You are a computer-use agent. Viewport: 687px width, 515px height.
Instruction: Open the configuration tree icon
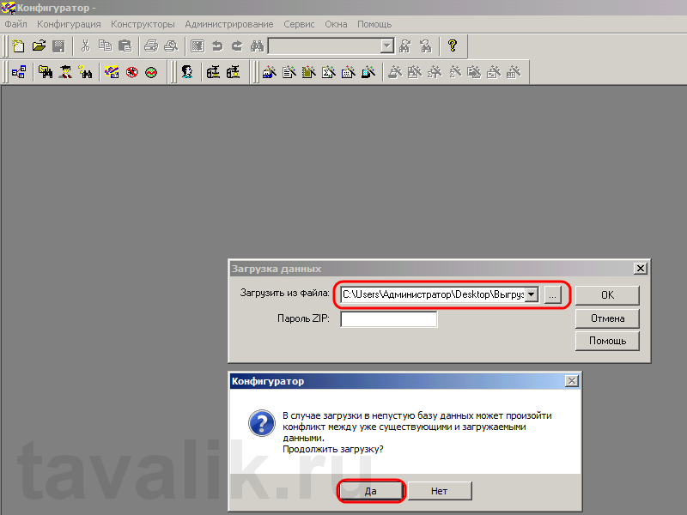19,72
